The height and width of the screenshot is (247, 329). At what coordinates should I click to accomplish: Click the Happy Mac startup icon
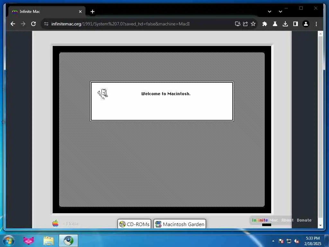103,94
